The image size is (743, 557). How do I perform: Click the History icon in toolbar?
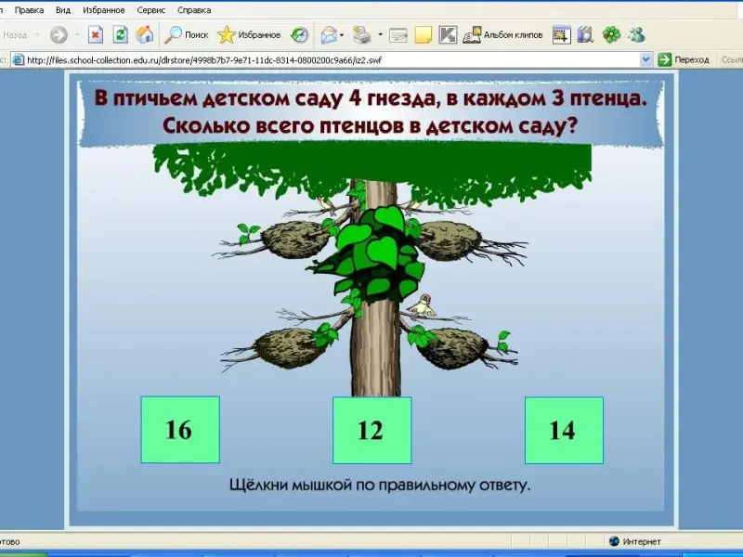coord(299,35)
